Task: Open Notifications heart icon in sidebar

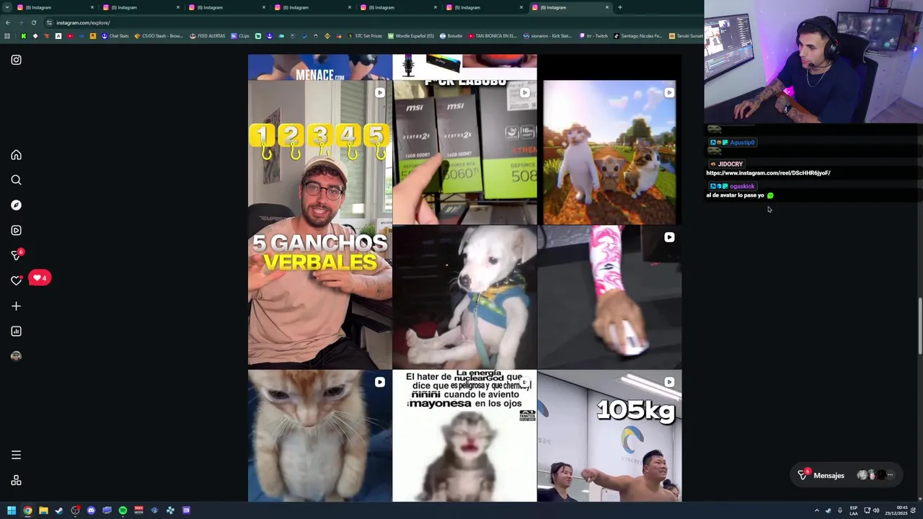Action: pyautogui.click(x=16, y=280)
